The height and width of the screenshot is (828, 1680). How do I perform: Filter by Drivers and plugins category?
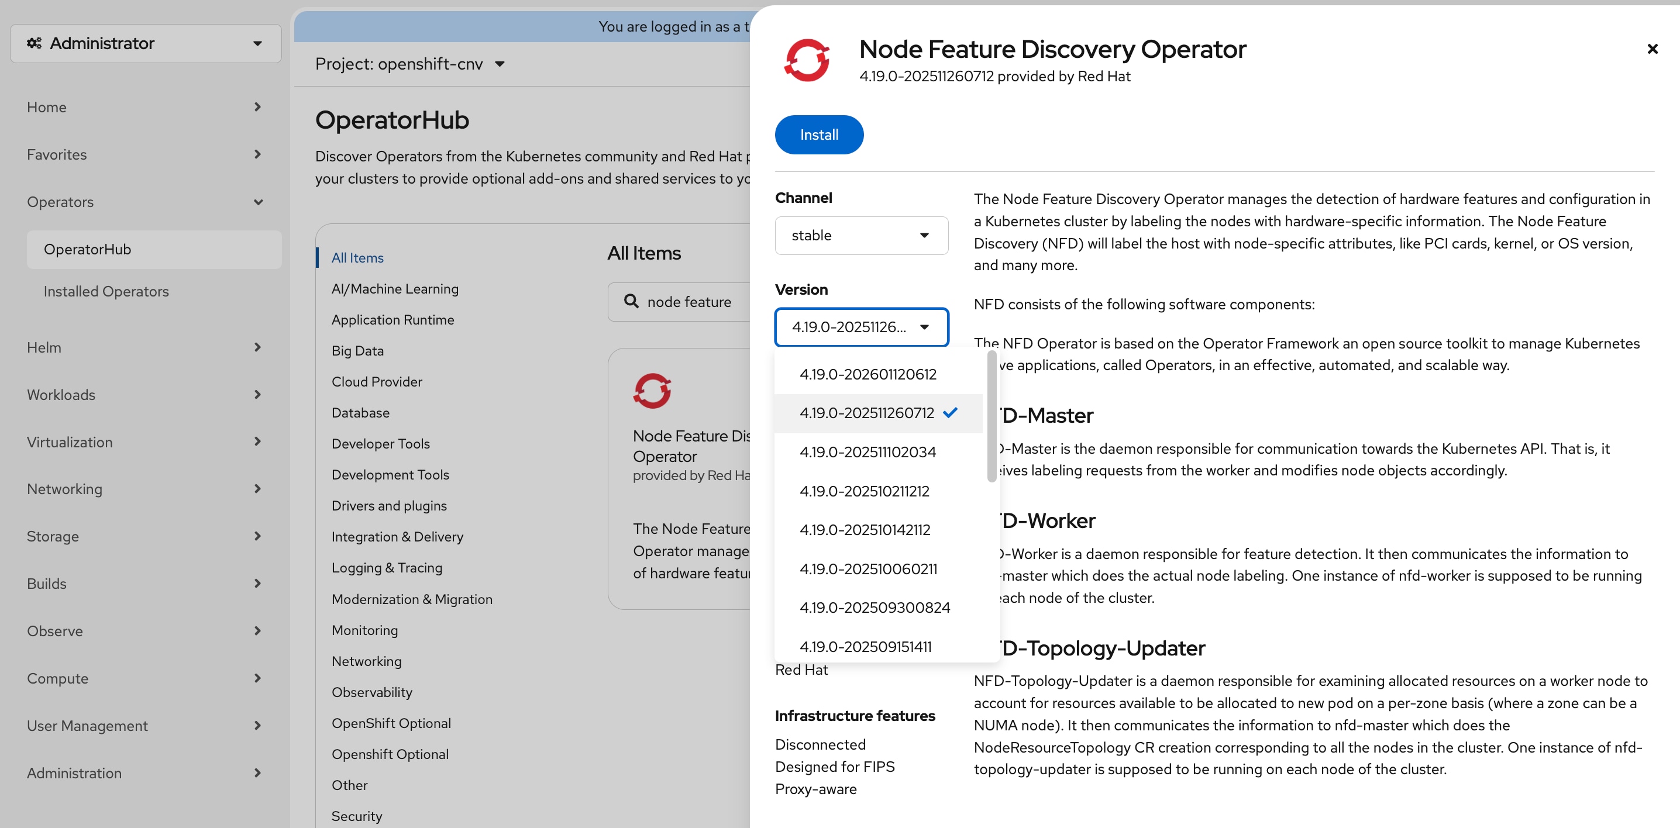(x=388, y=505)
